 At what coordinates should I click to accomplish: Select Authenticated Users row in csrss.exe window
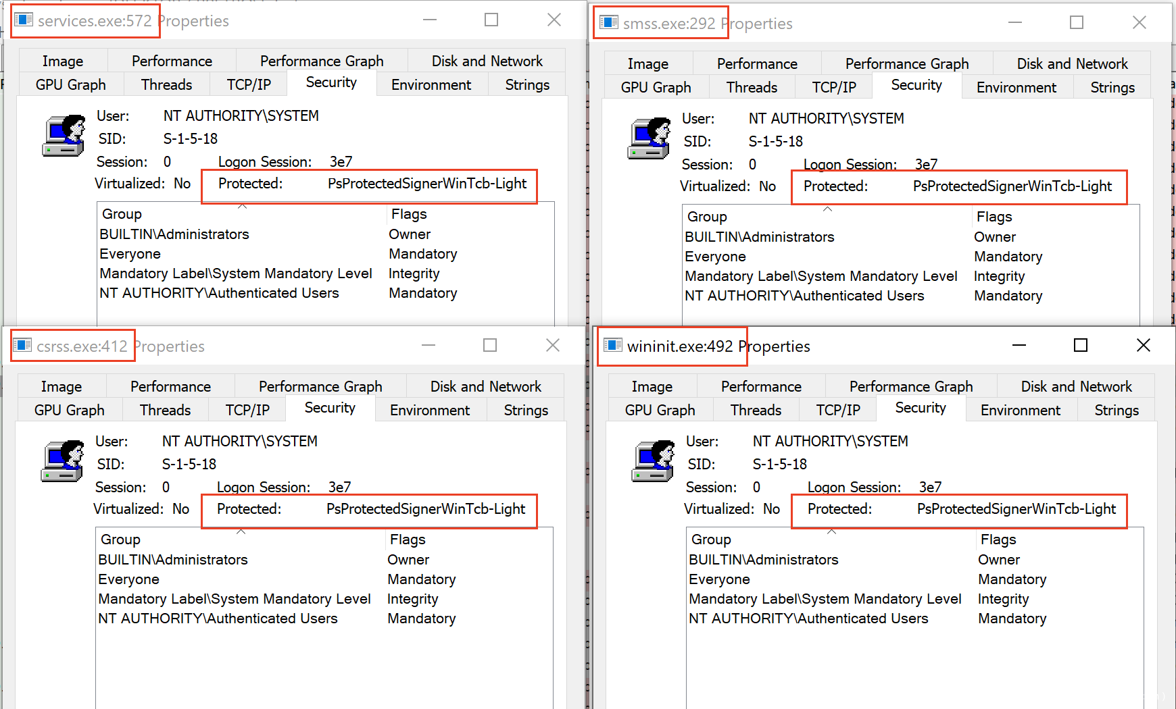pos(324,619)
